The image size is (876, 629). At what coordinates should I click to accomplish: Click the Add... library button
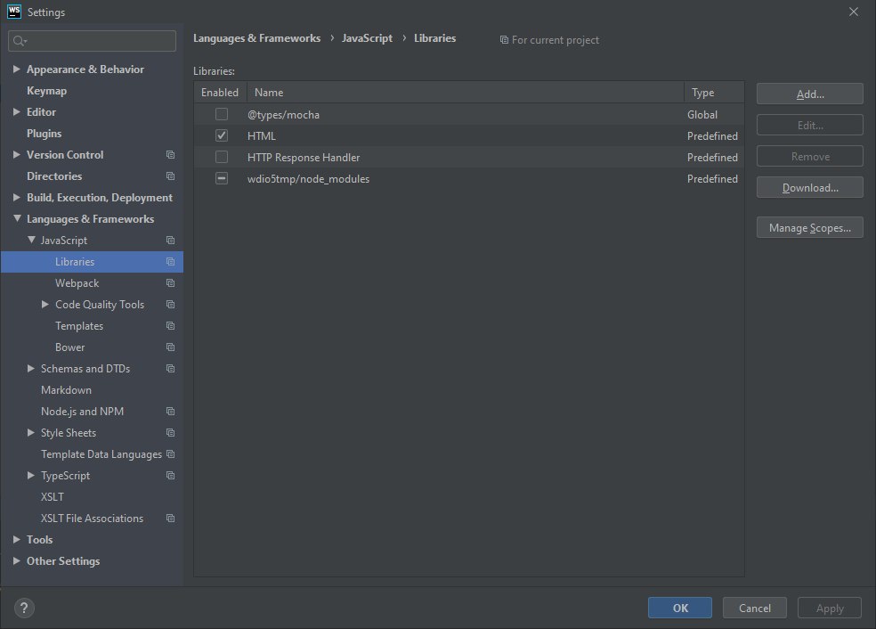(809, 94)
